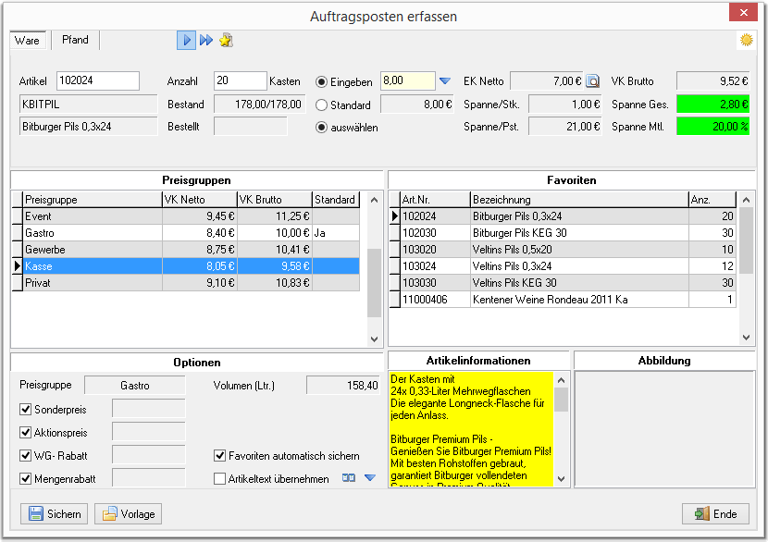The width and height of the screenshot is (768, 542).
Task: Switch to the Pfand tab
Action: point(75,40)
